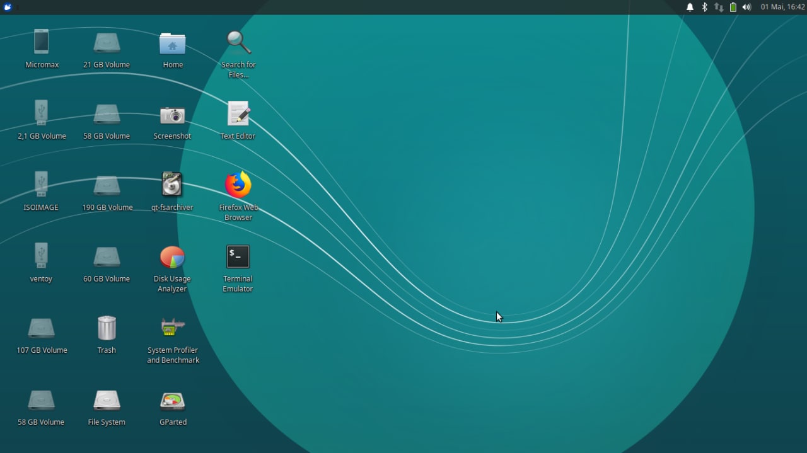The height and width of the screenshot is (453, 807).
Task: Launch the Terminal Emulator icon
Action: click(238, 256)
